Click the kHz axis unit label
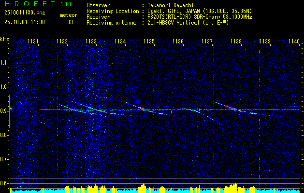The width and height of the screenshot is (304, 193). (x=4, y=39)
